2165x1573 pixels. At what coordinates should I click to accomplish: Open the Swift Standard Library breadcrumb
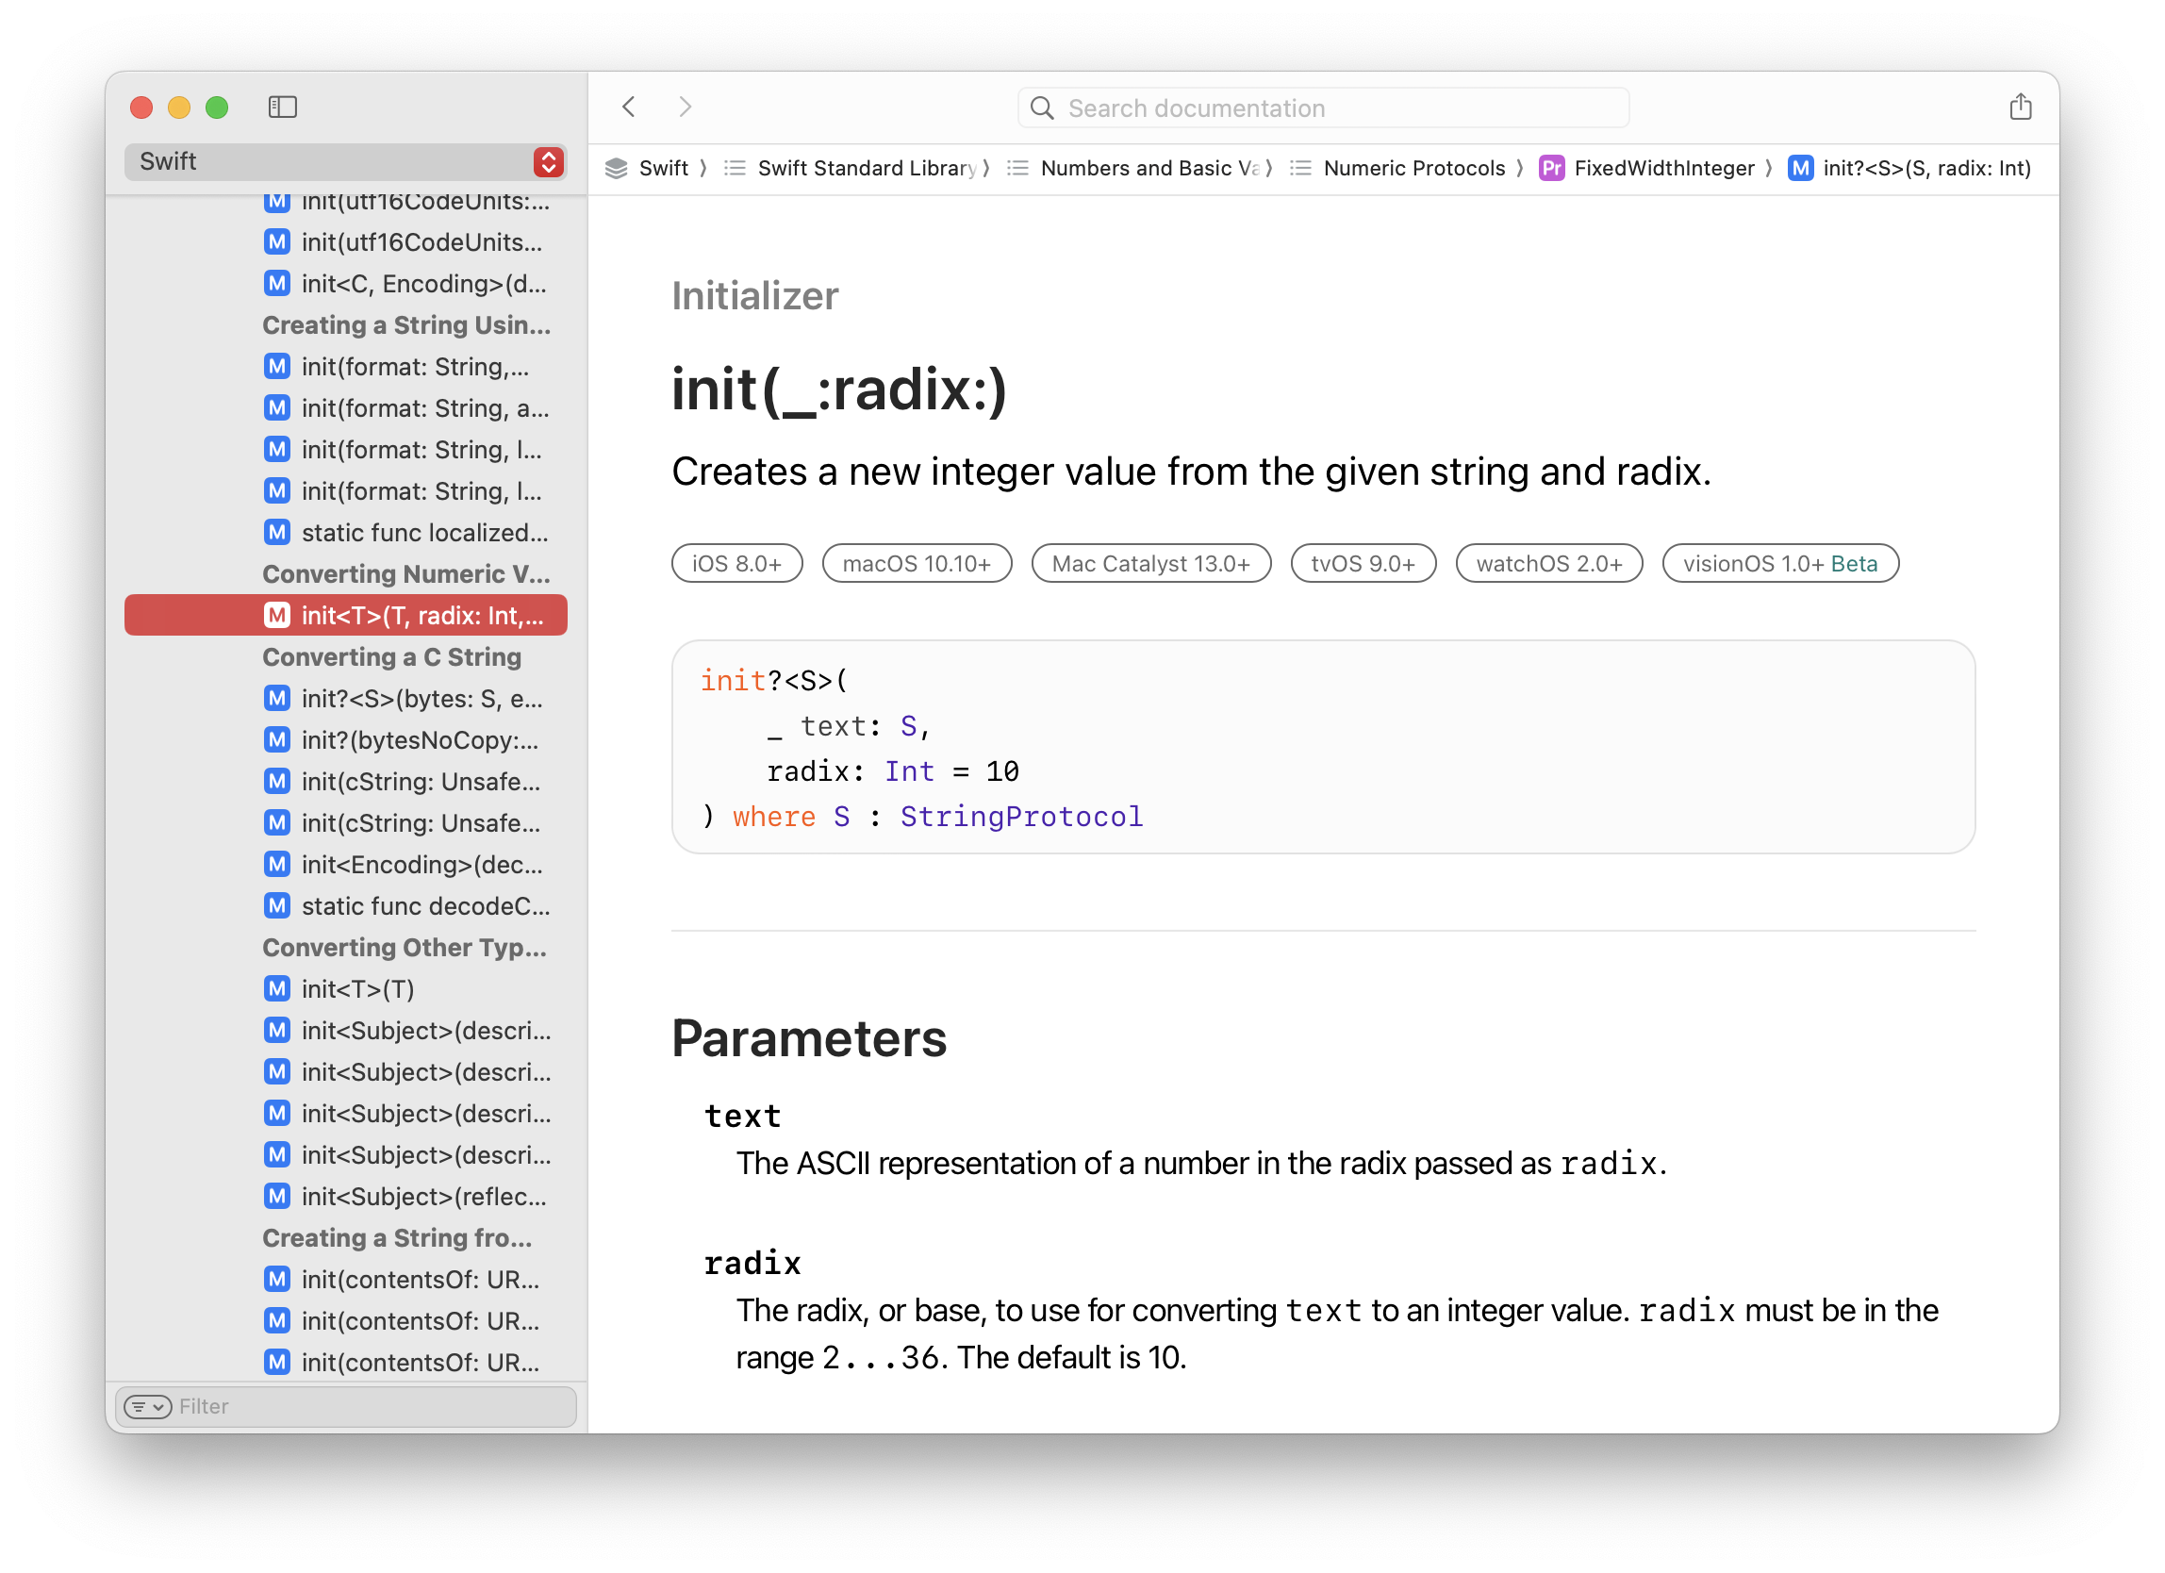pyautogui.click(x=865, y=169)
